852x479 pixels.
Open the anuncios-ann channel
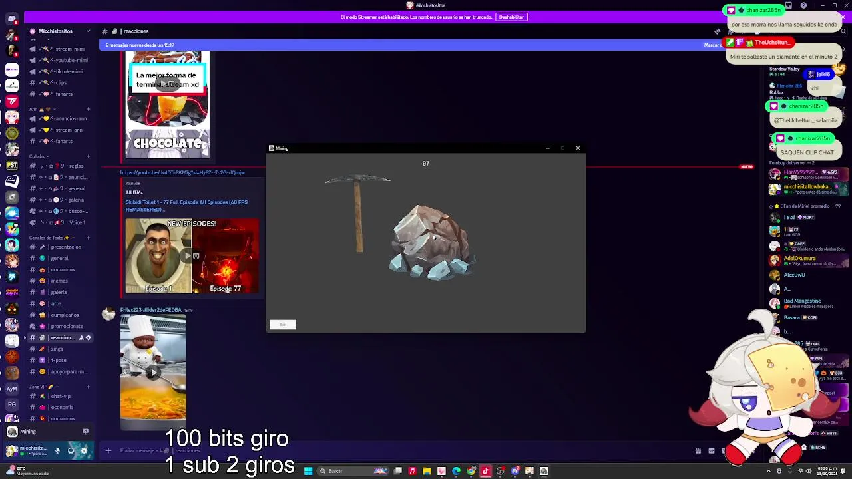tap(59, 118)
